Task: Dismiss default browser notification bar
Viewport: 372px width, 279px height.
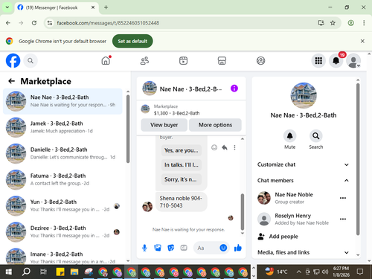Action: [362, 41]
